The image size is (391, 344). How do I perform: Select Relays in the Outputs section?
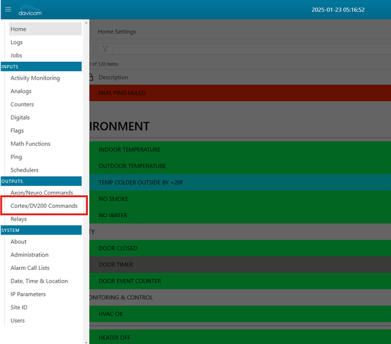click(19, 219)
